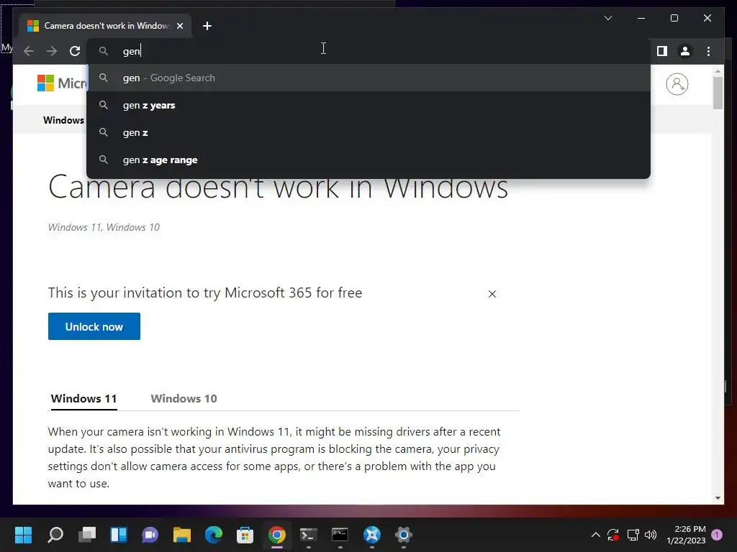
Task: Open taskbar Search
Action: tap(55, 535)
